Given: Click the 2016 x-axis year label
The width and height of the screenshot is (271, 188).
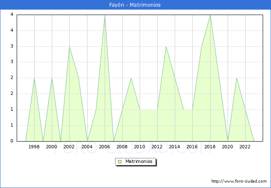Looking at the screenshot, I should [x=192, y=147].
